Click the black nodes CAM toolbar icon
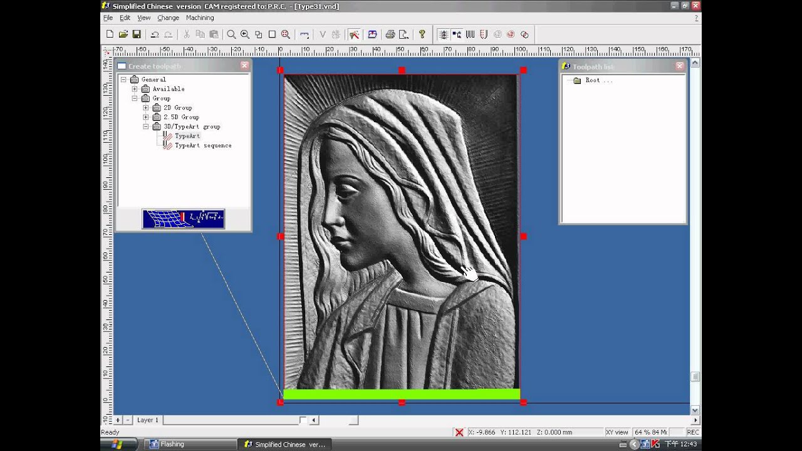Screen dimensions: 802x451 (457, 34)
